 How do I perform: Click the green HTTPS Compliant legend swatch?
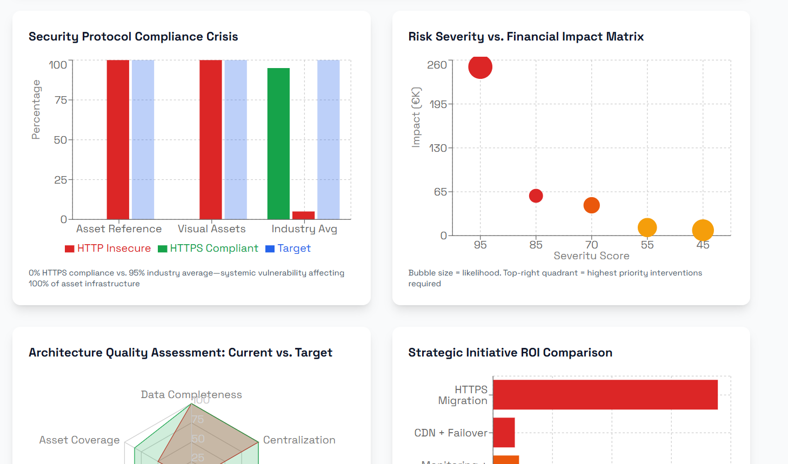pos(162,249)
